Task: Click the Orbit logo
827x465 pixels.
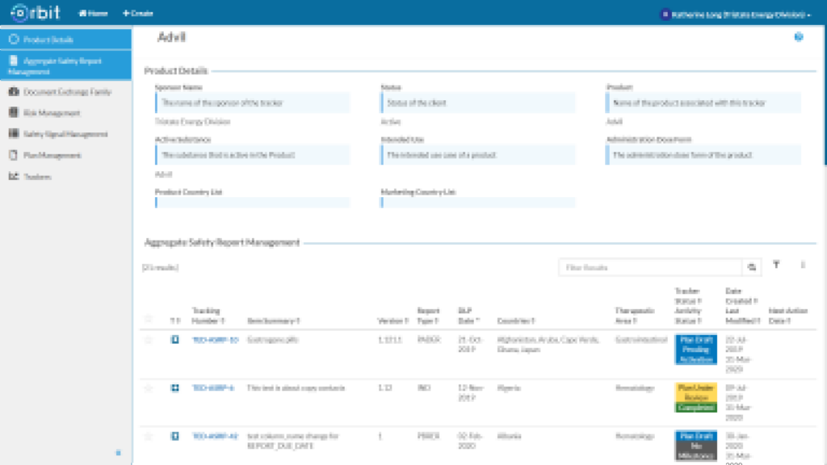Action: (x=36, y=13)
